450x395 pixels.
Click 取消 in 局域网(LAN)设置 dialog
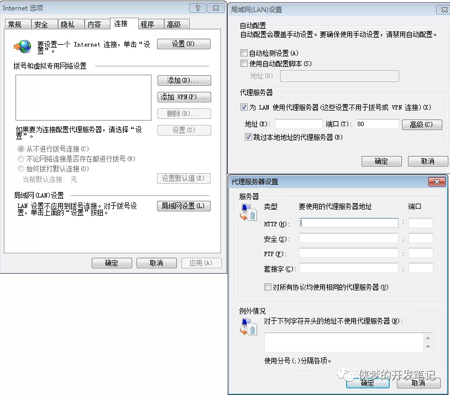(428, 162)
